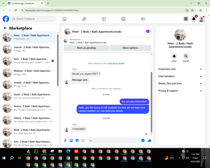Image resolution: width=210 pixels, height=168 pixels.
Task: Click in the Search Facebook field
Action: (34, 19)
